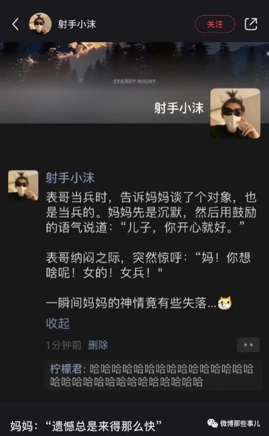Tap the doge emoji in the post
Image resolution: width=269 pixels, height=436 pixels.
pos(225,303)
